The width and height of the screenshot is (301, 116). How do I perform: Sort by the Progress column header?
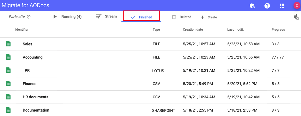pyautogui.click(x=278, y=30)
